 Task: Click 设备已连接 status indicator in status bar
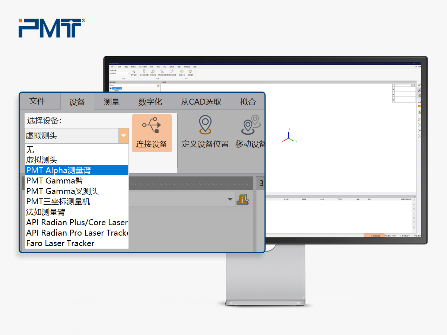(x=374, y=236)
